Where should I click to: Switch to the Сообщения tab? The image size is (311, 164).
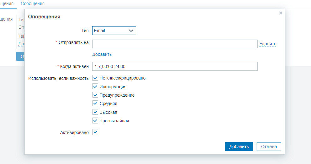click(33, 4)
